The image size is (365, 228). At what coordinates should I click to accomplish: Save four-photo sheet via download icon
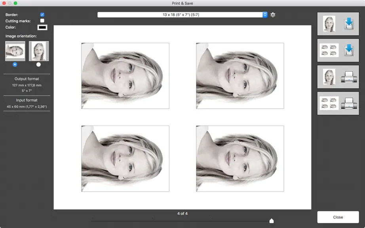point(349,50)
